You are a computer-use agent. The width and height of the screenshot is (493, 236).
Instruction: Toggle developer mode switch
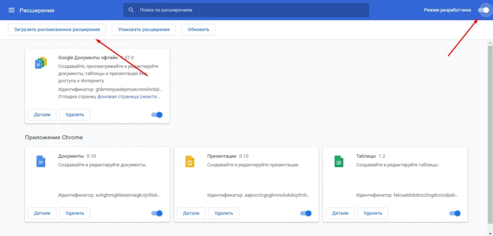[483, 10]
